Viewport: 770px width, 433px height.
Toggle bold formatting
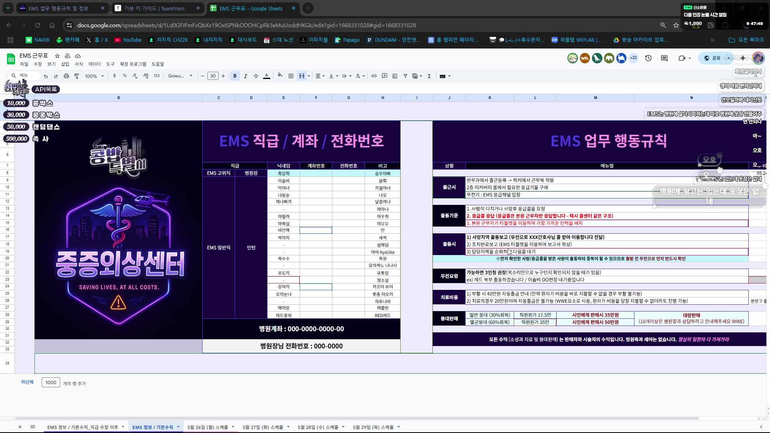(x=235, y=76)
